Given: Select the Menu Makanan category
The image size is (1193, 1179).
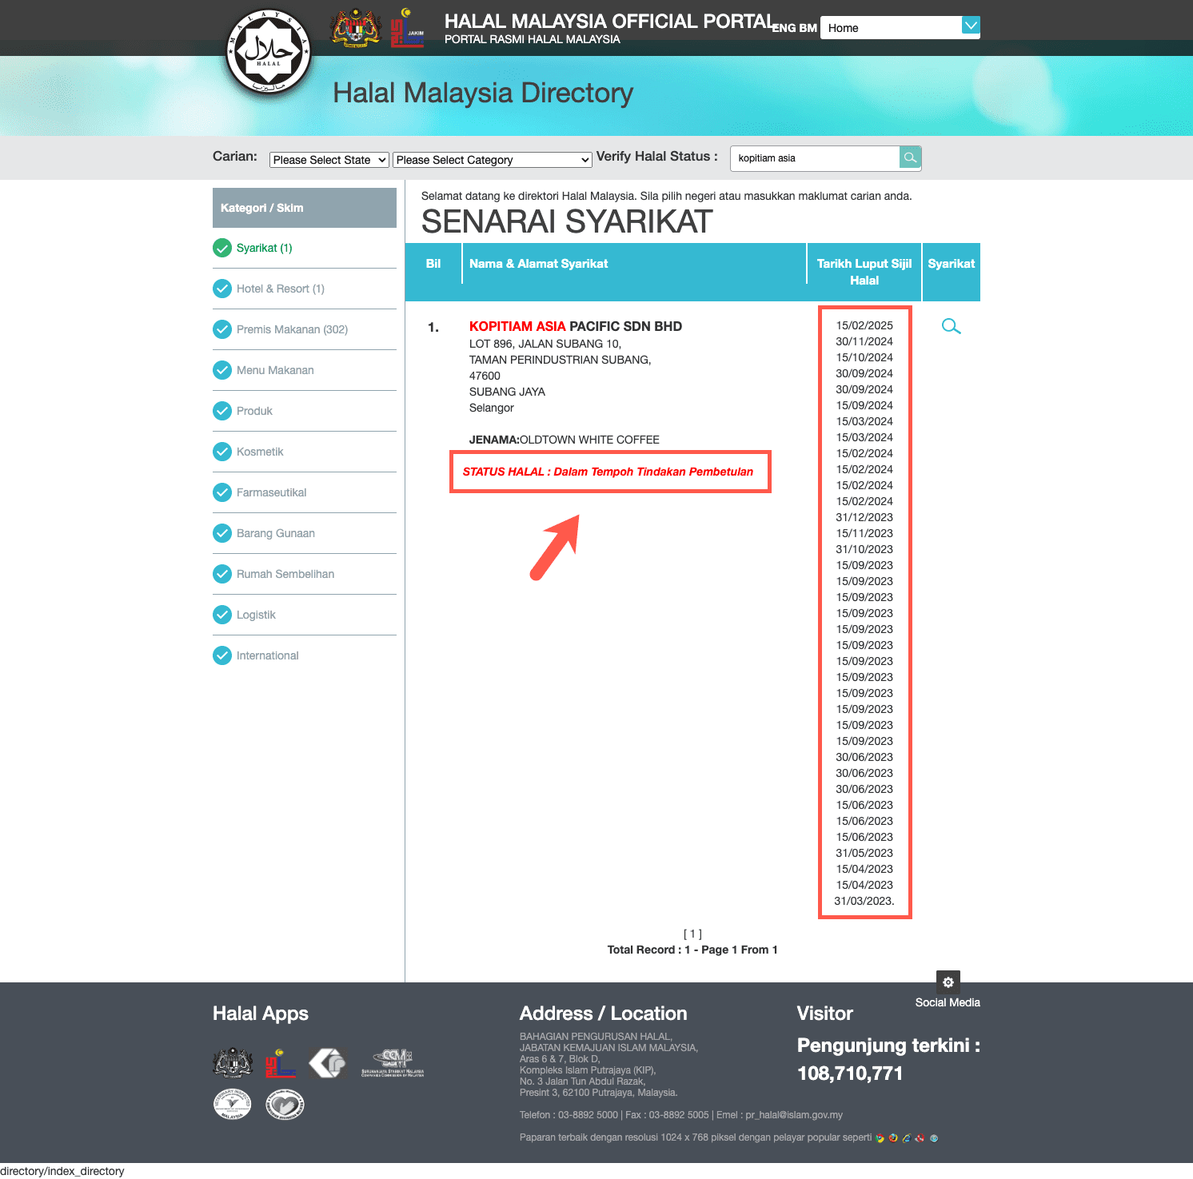Looking at the screenshot, I should [x=275, y=370].
